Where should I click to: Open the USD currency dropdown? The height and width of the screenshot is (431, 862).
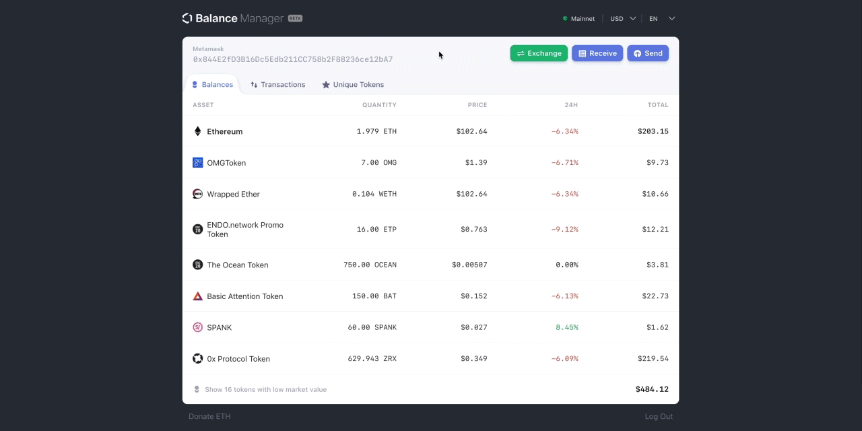click(623, 19)
